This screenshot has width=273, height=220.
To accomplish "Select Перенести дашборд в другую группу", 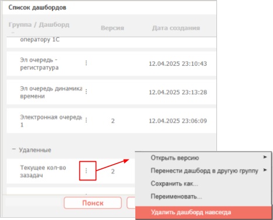I will click(204, 171).
